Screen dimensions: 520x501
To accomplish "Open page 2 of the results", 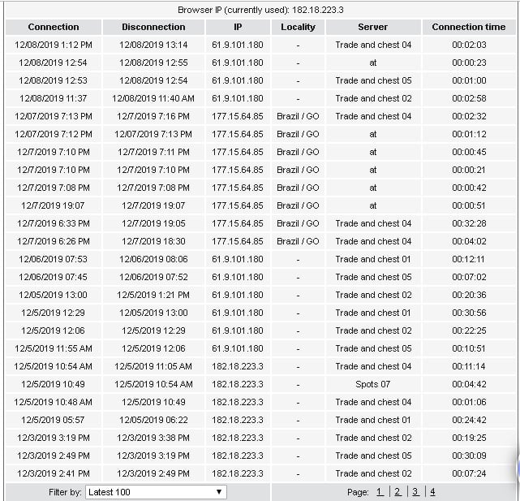I will (398, 491).
